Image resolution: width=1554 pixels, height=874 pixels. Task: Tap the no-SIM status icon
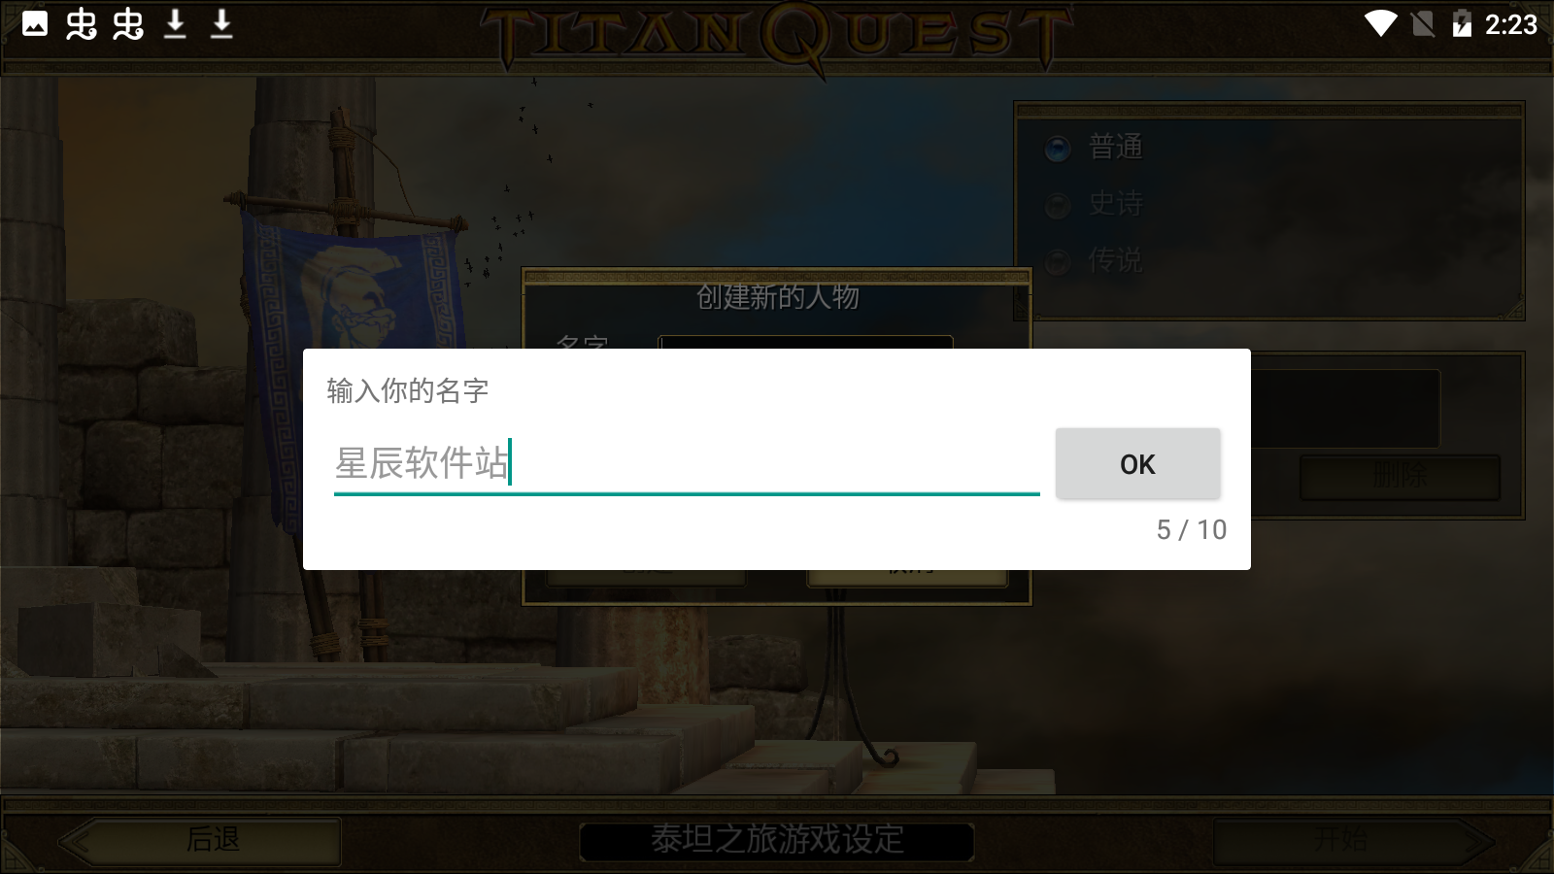[1423, 23]
